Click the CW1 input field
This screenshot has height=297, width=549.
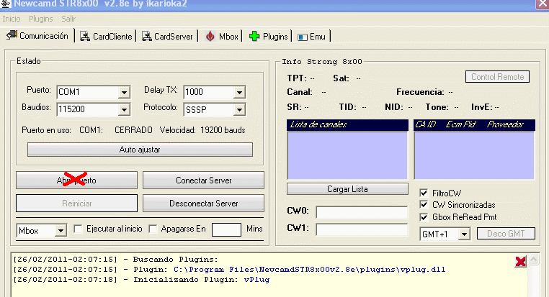coord(362,229)
